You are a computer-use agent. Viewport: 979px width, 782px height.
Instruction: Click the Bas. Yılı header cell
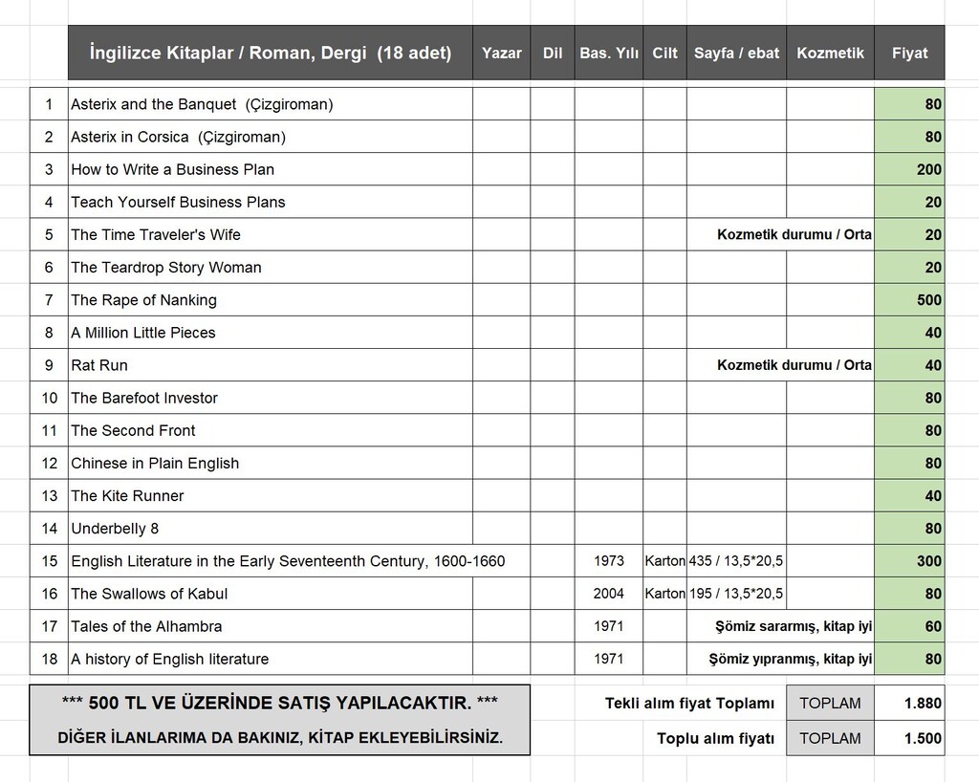(x=609, y=53)
